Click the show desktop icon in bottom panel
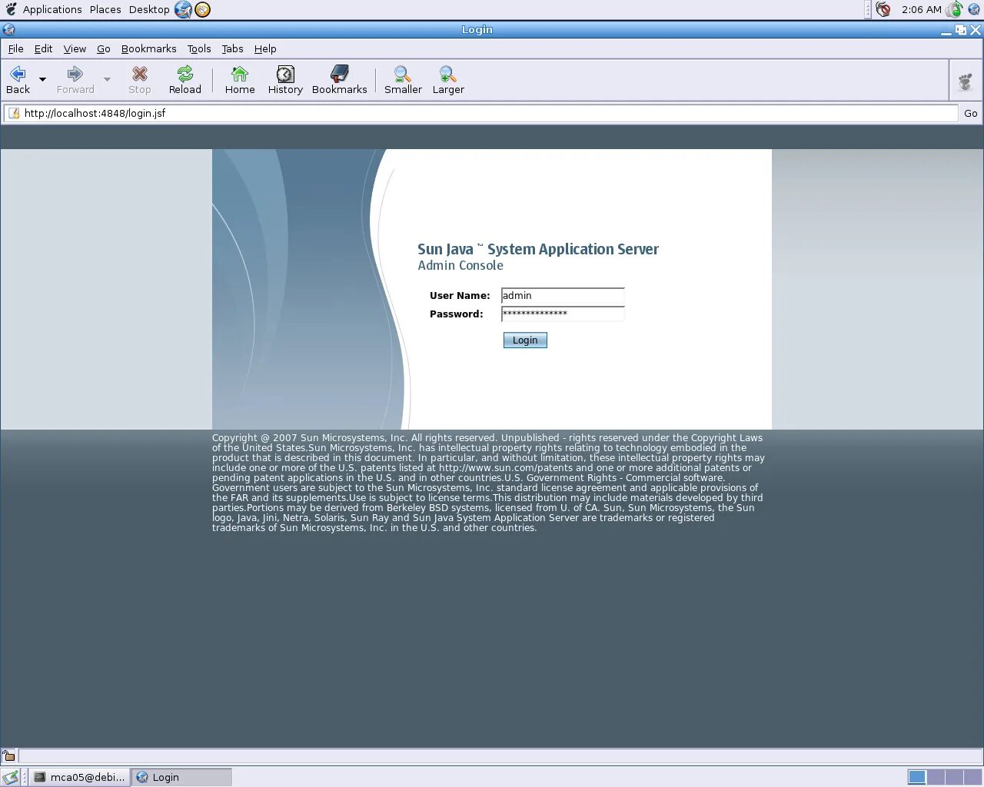The image size is (984, 787). pyautogui.click(x=11, y=777)
